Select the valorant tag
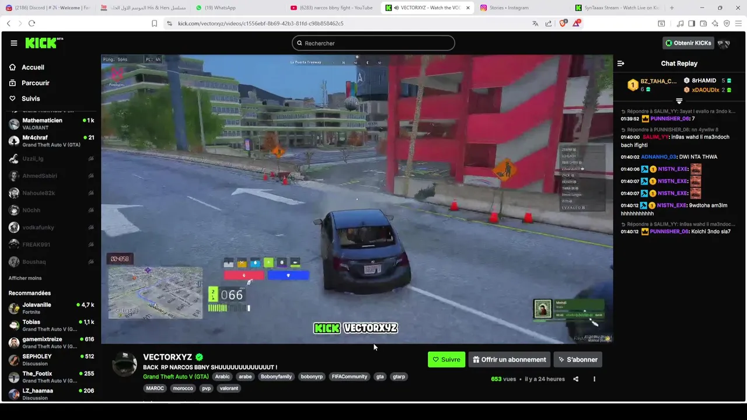Image resolution: width=747 pixels, height=420 pixels. tap(229, 388)
